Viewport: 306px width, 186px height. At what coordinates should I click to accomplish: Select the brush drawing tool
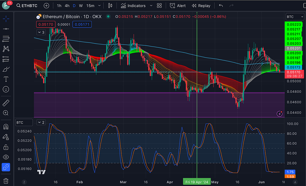coord(6,69)
